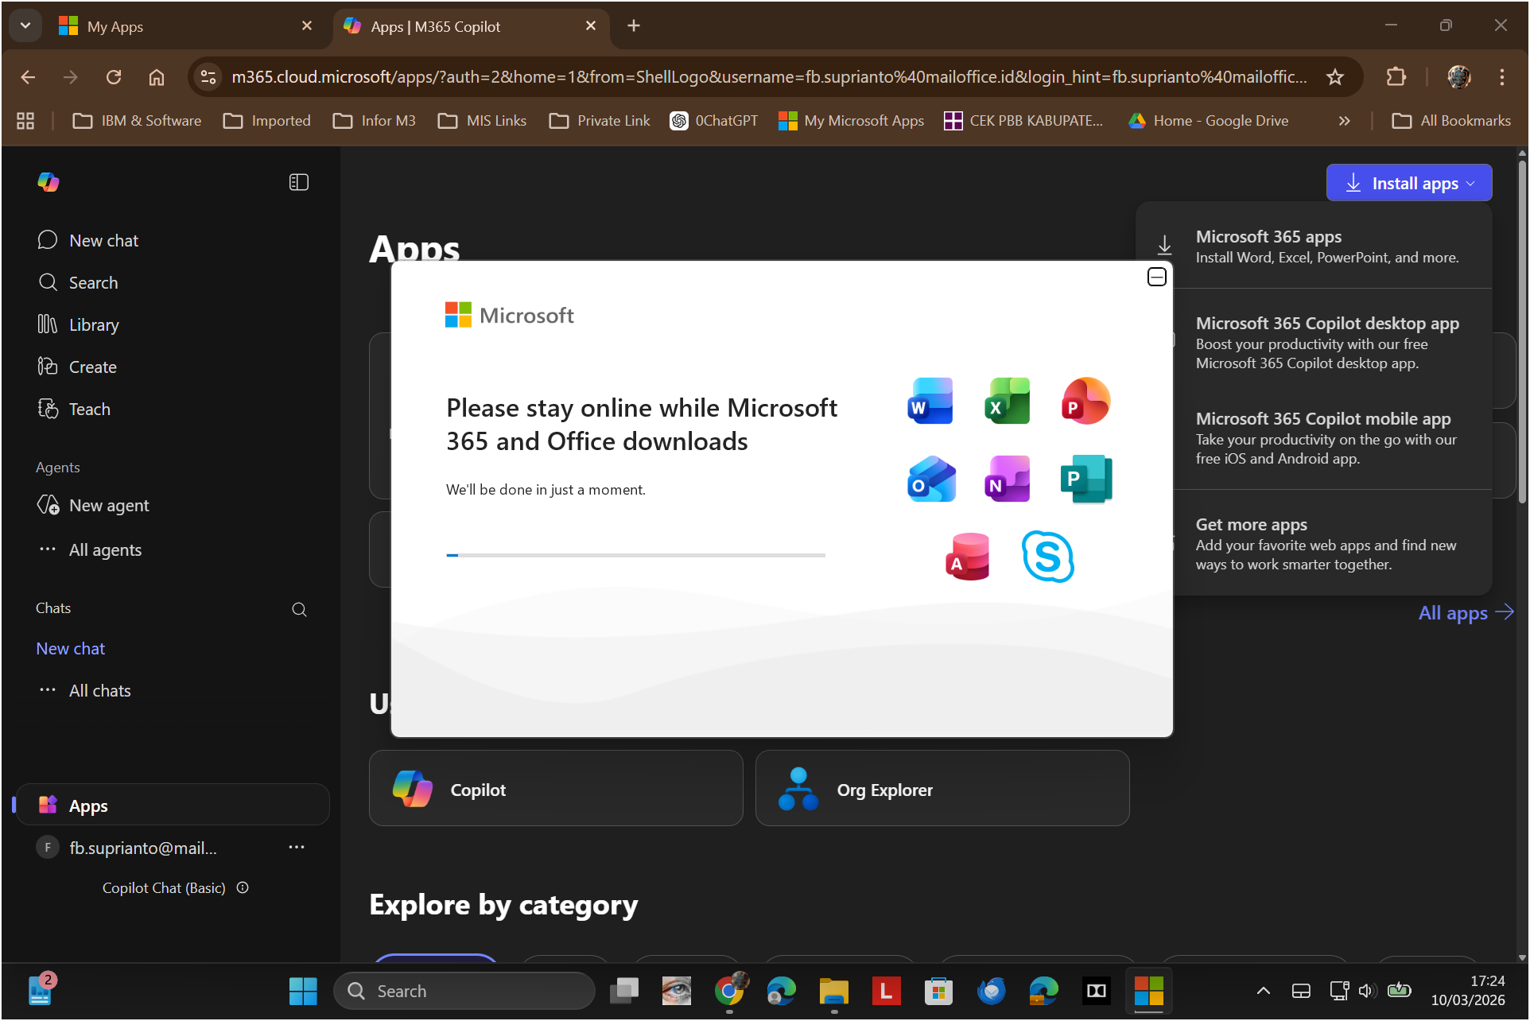Follow the All apps link
Viewport: 1530px width, 1021px height.
tap(1466, 612)
